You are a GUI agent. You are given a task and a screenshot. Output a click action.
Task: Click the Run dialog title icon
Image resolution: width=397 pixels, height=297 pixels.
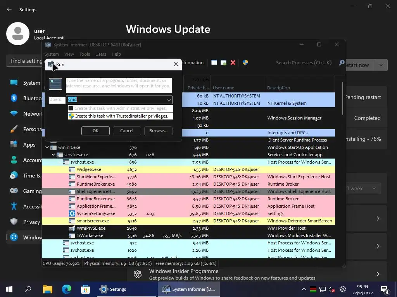pos(51,65)
